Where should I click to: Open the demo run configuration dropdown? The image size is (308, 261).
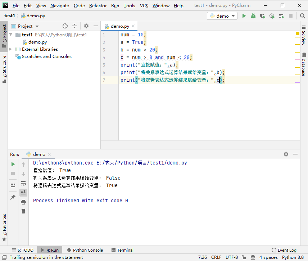pyautogui.click(x=222, y=16)
